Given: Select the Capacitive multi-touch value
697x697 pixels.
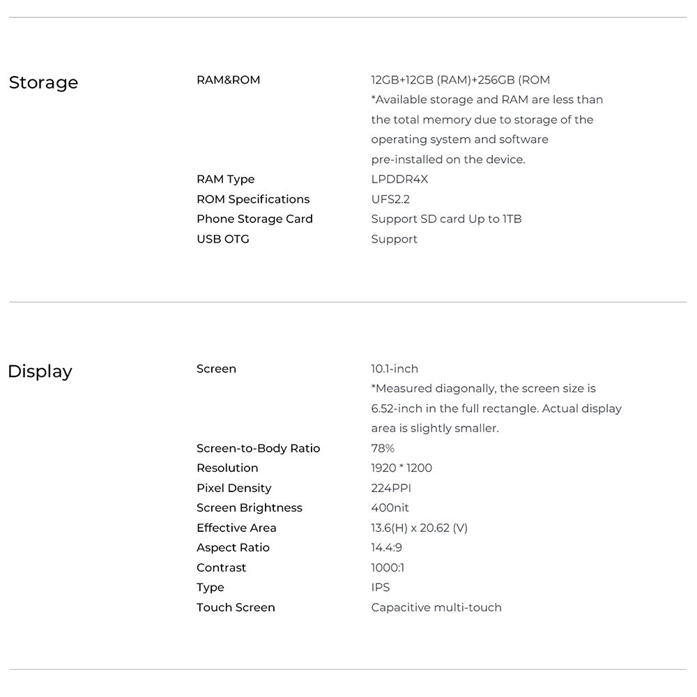Looking at the screenshot, I should [x=436, y=607].
